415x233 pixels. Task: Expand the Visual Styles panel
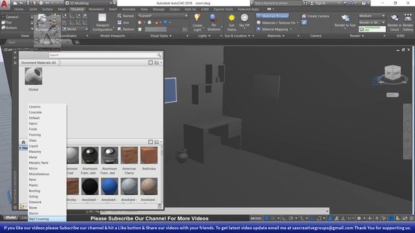pyautogui.click(x=161, y=36)
